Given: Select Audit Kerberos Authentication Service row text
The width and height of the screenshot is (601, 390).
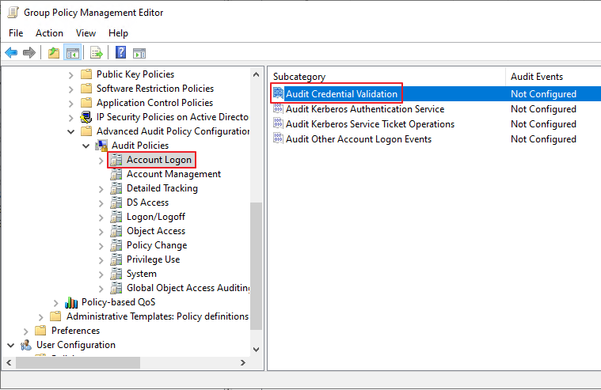Looking at the screenshot, I should 365,109.
